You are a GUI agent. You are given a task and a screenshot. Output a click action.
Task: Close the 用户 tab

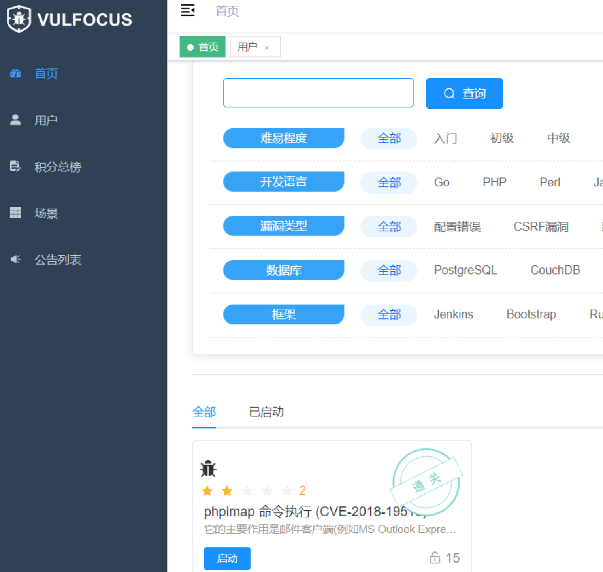coord(267,48)
